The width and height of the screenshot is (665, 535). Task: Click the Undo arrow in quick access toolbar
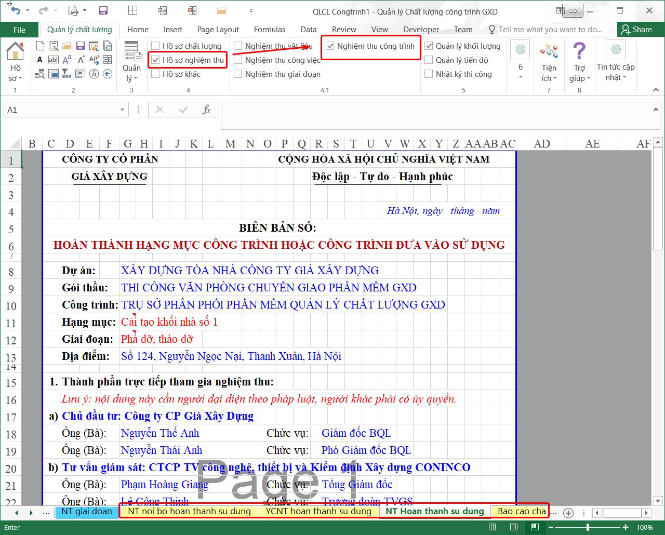pos(16,11)
